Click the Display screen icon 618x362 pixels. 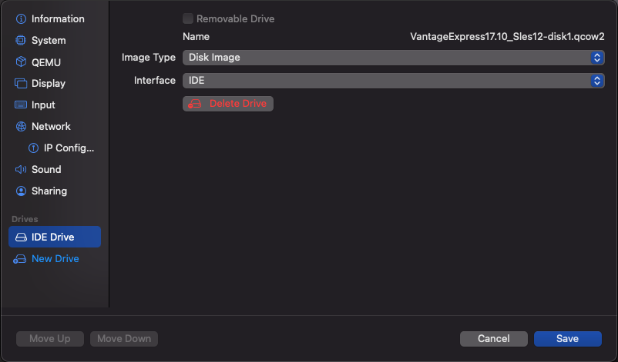[x=21, y=83]
